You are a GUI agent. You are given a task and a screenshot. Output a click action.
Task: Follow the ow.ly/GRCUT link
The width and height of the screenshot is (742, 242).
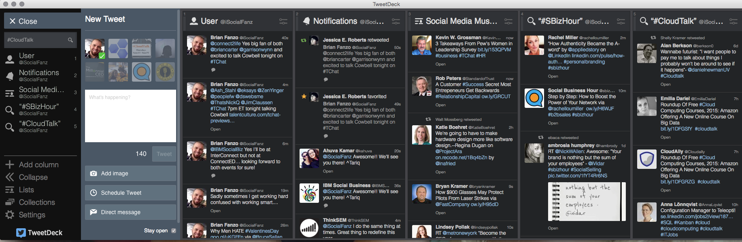click(496, 97)
